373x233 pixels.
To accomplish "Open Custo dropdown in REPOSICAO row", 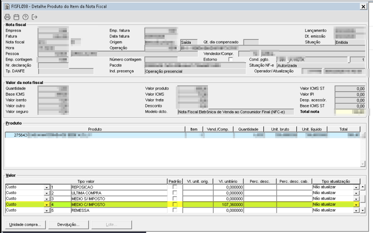I will pyautogui.click(x=47, y=187).
